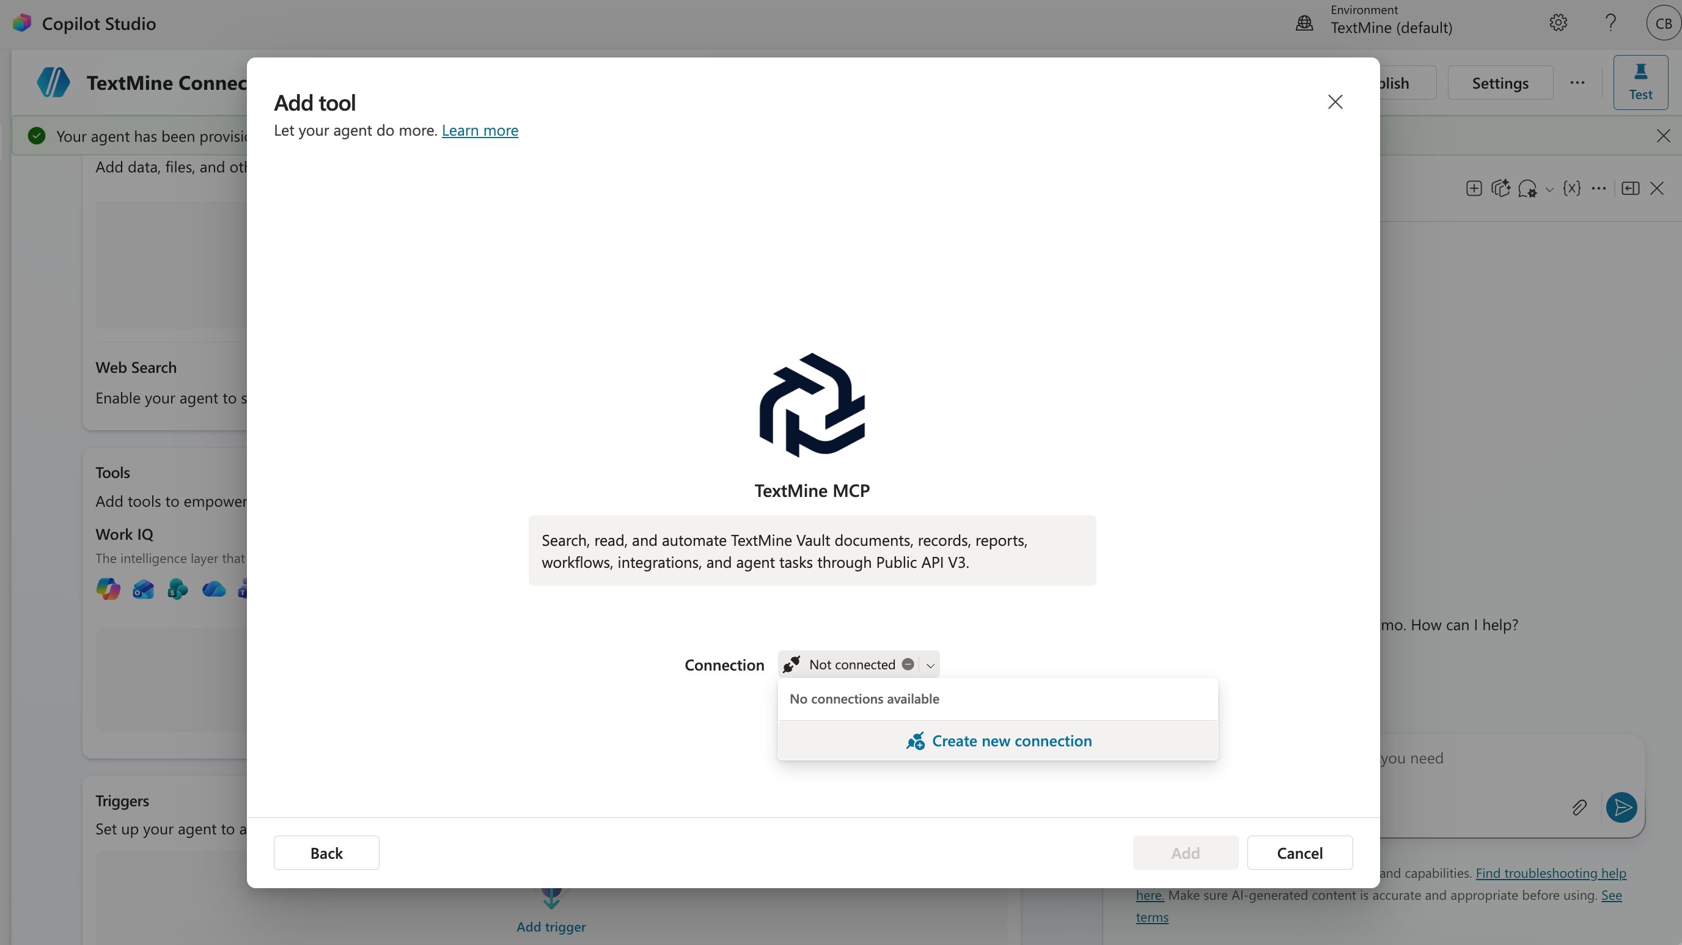Click the TextMine MCP name label
1682x945 pixels.
pos(812,490)
